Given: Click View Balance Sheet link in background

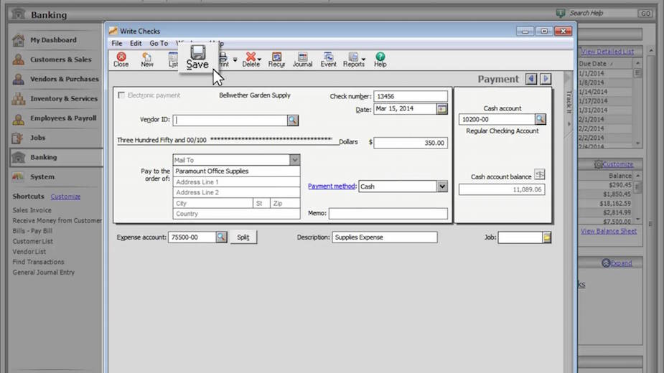Looking at the screenshot, I should point(609,231).
